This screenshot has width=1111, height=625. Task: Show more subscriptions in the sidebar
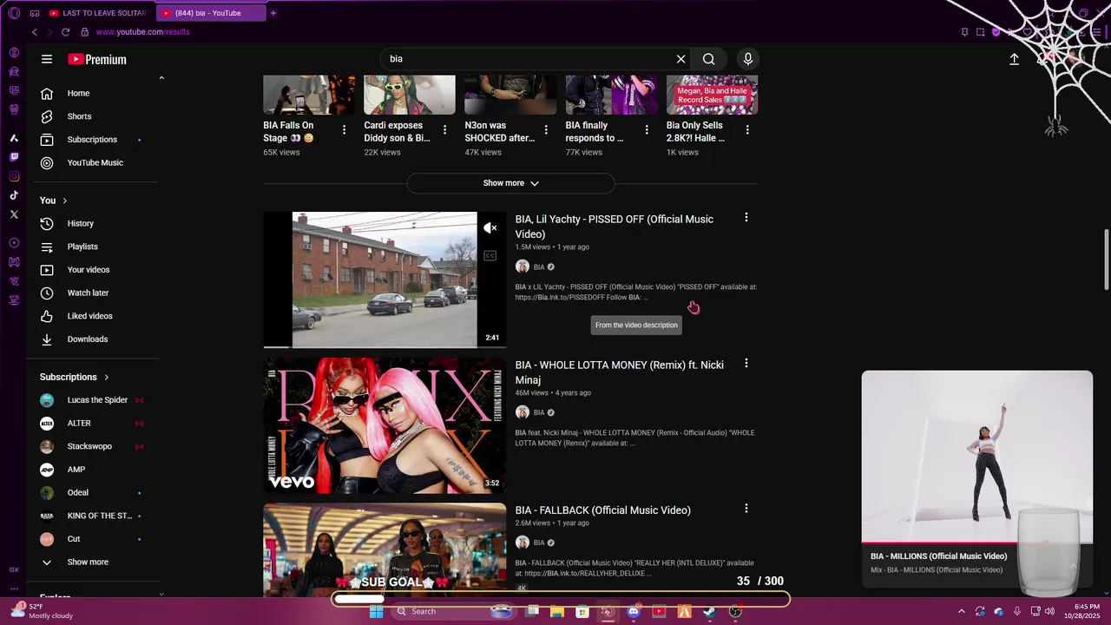(89, 562)
